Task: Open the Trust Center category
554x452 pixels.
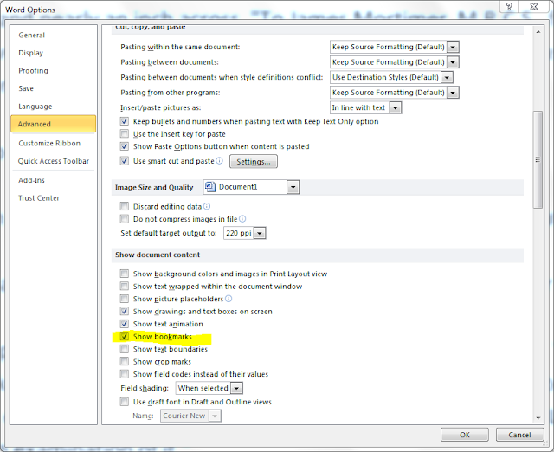Action: coord(54,198)
